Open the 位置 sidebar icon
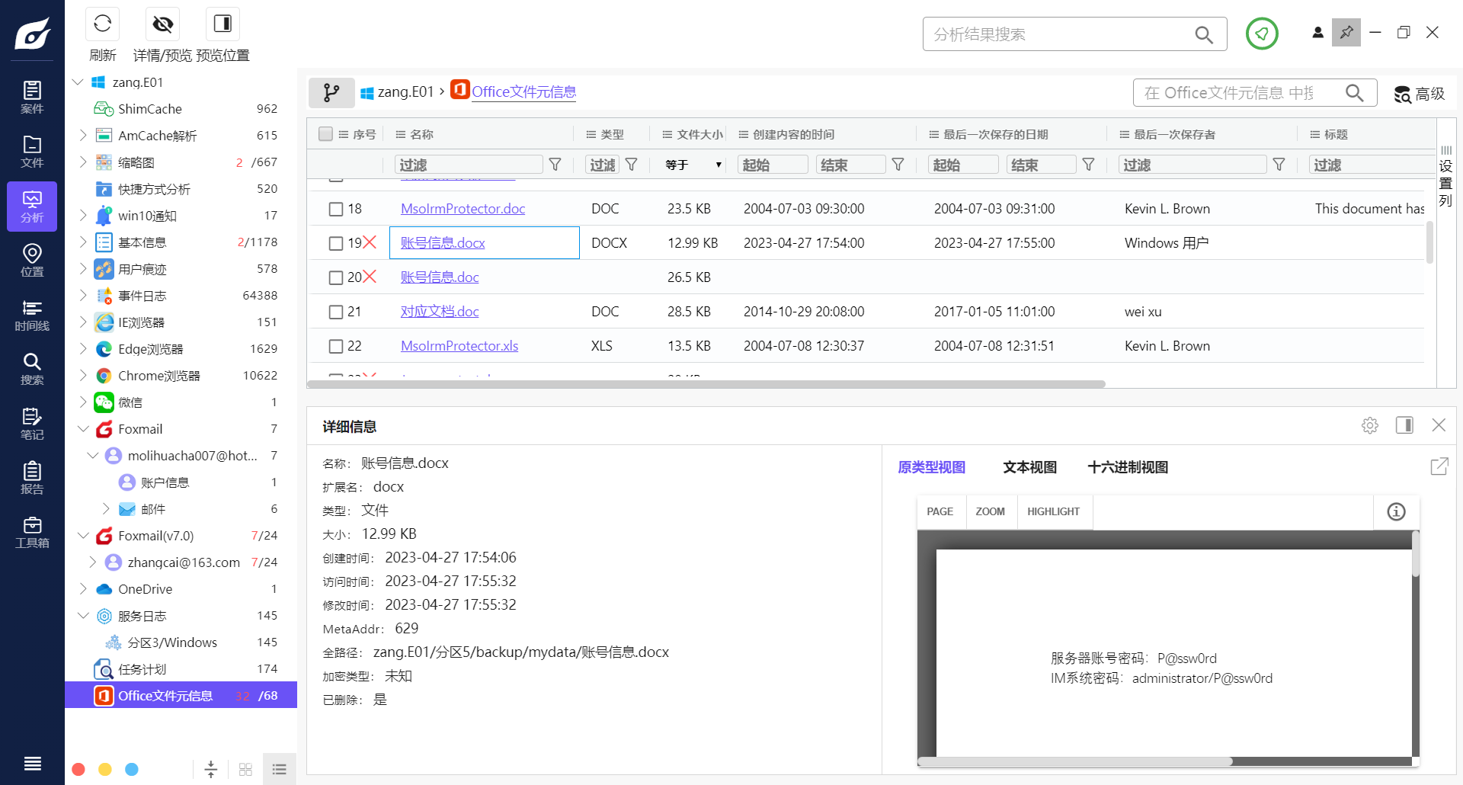This screenshot has height=785, width=1463. 32,261
